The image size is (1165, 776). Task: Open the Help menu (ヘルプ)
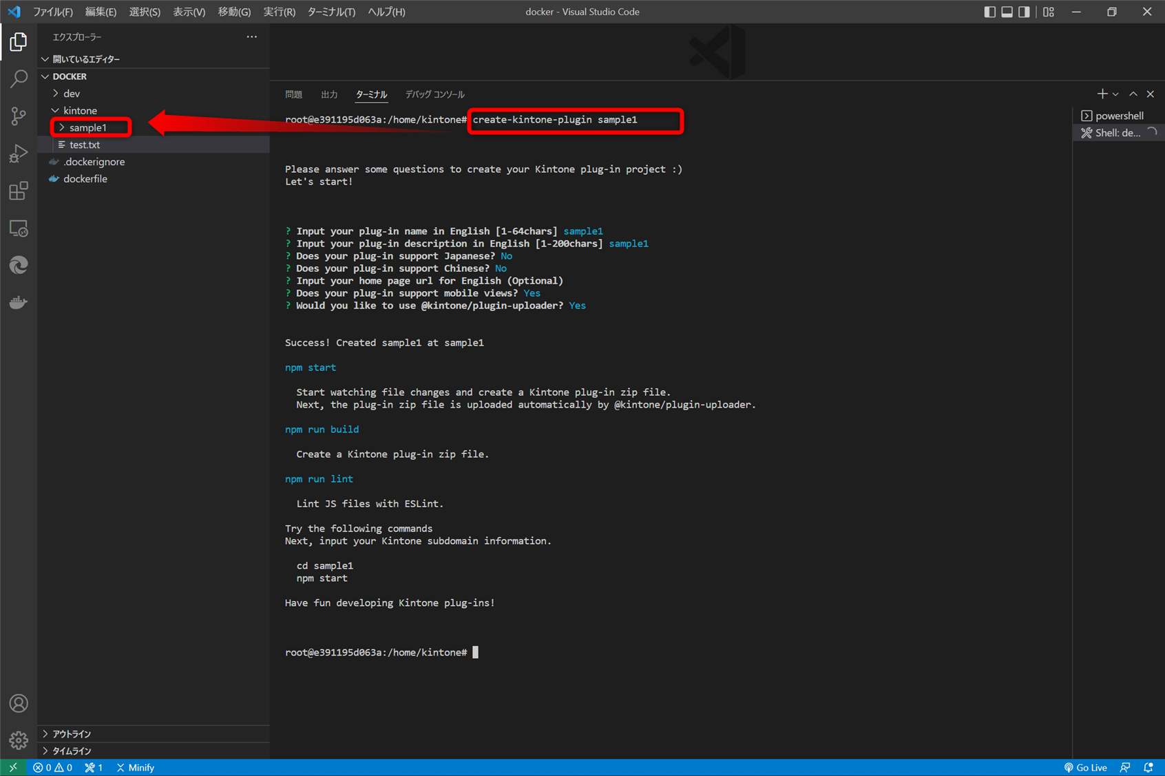pyautogui.click(x=386, y=12)
